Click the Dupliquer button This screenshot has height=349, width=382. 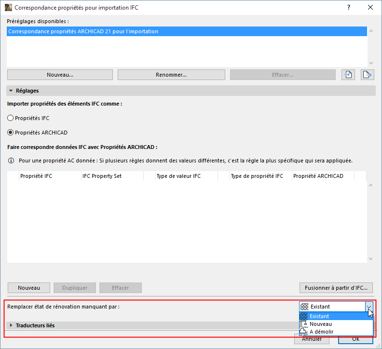(x=75, y=288)
